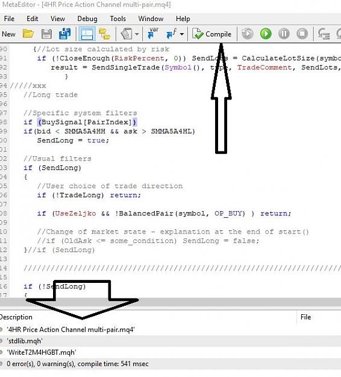341x377 pixels.
Task: Toggle the Toolbox panel layout icon
Action: (87, 34)
